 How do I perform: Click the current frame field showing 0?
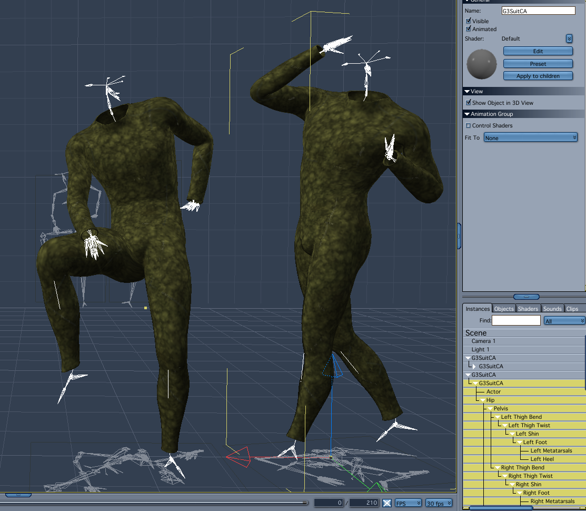[328, 503]
